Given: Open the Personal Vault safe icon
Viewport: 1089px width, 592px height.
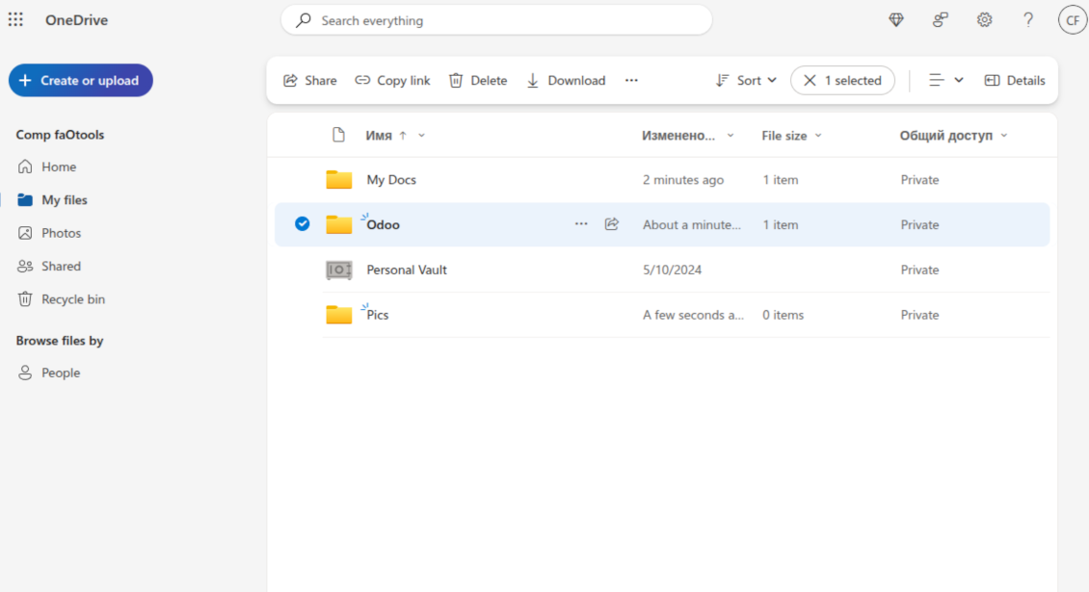Looking at the screenshot, I should [339, 270].
